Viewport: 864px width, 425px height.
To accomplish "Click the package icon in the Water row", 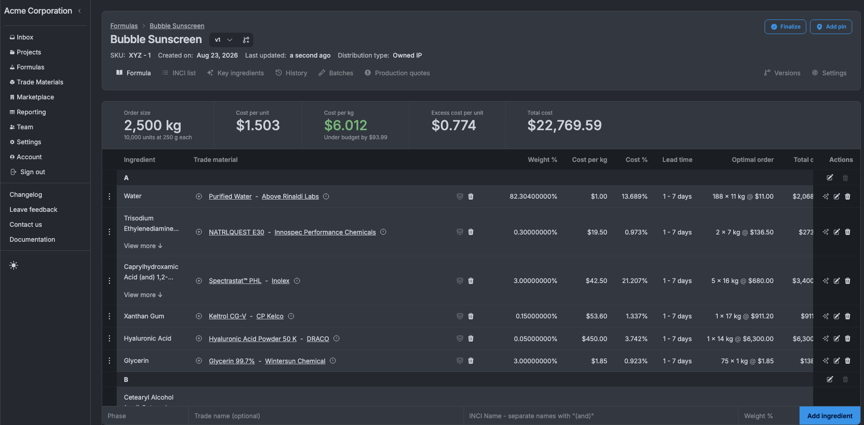I will (460, 196).
